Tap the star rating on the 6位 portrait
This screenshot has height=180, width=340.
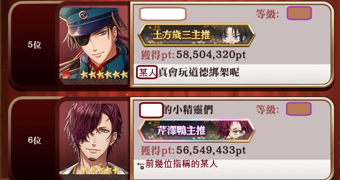click(x=100, y=170)
